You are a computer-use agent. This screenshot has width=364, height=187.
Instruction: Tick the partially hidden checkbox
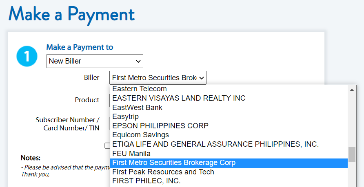[x=107, y=145]
